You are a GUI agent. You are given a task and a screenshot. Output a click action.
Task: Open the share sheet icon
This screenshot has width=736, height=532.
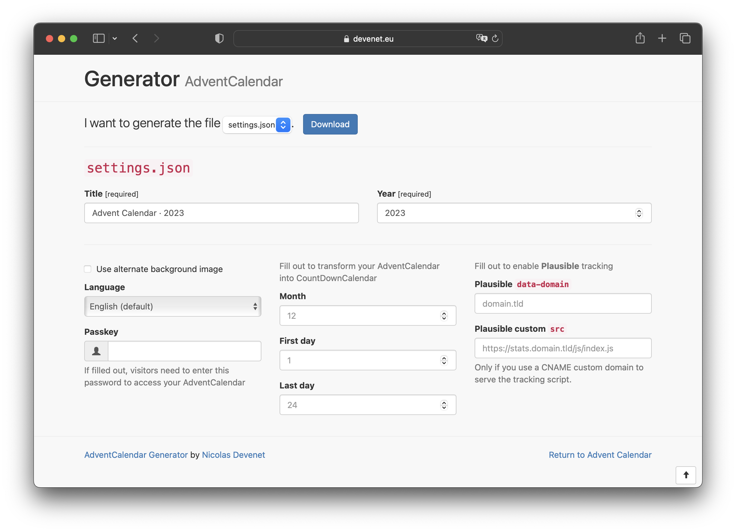640,38
